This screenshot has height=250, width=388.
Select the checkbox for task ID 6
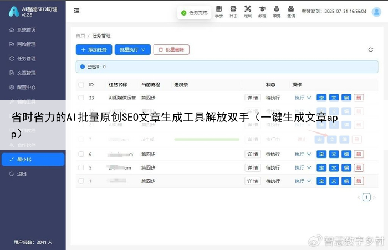pyautogui.click(x=81, y=154)
